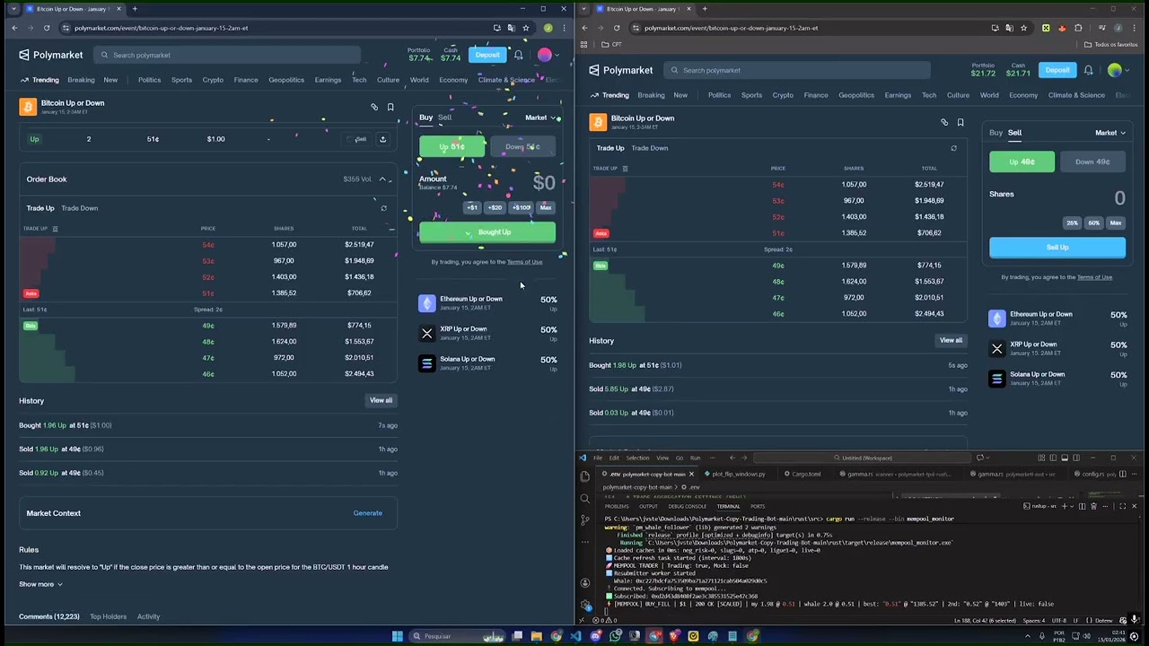Open VS Code Explorer sidebar icon

point(585,477)
